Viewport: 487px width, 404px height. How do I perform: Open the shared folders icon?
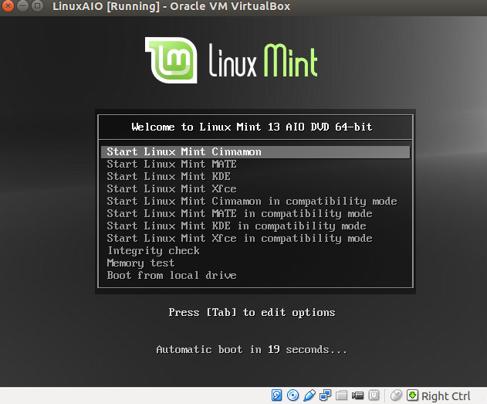[341, 396]
